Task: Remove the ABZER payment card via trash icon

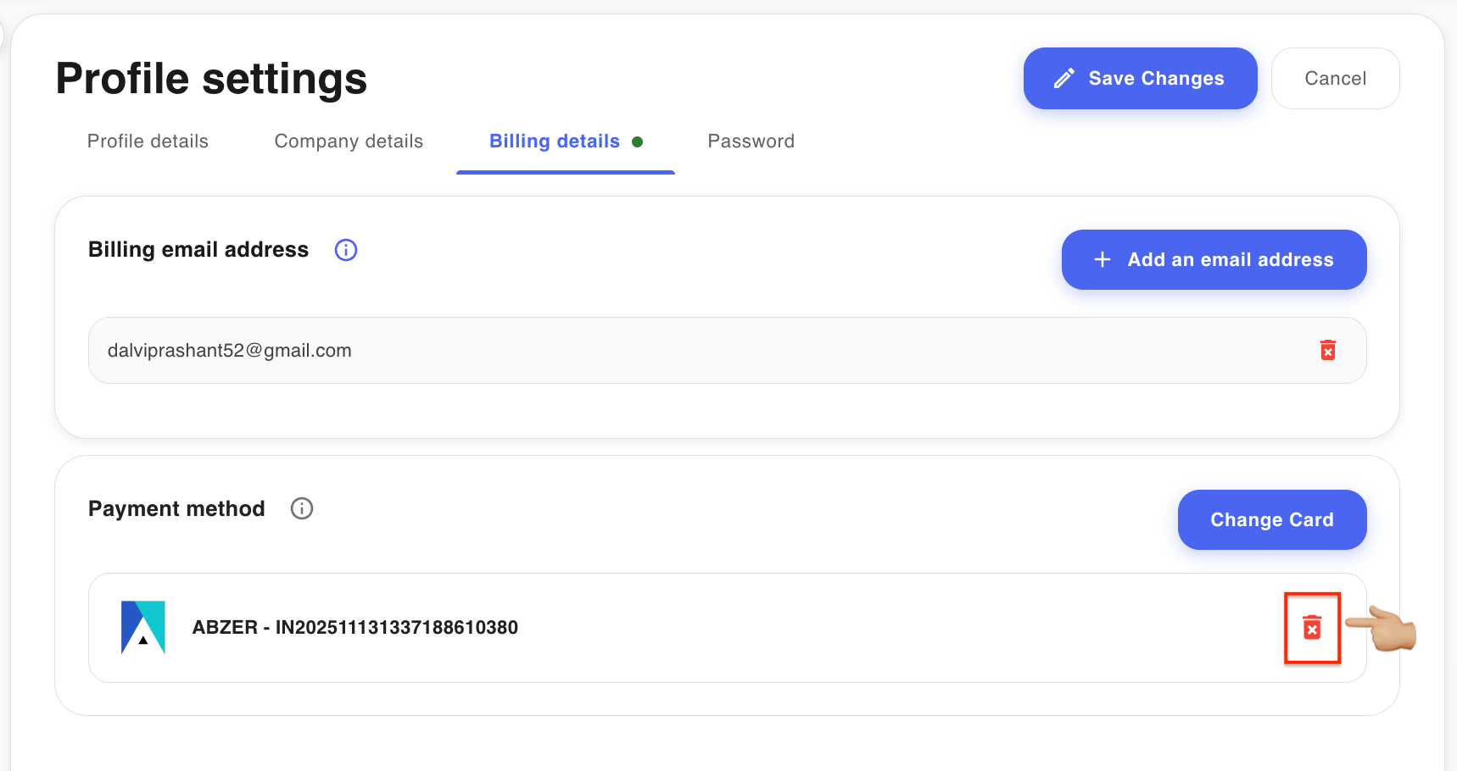Action: pyautogui.click(x=1312, y=627)
